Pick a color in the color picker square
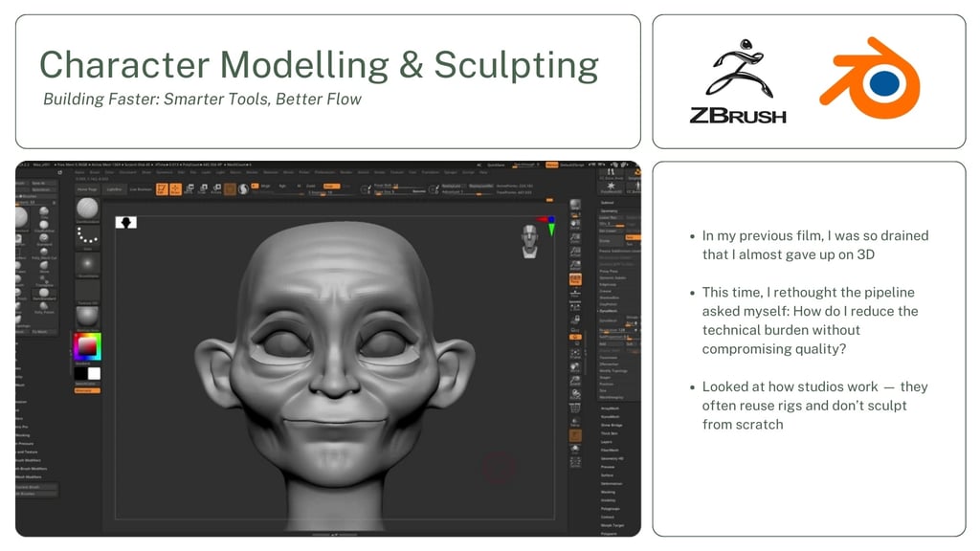 point(87,346)
